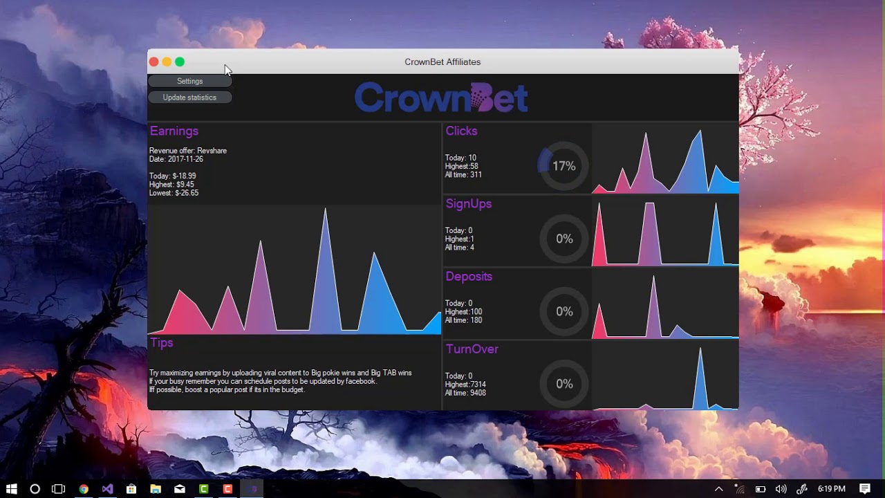Open the volume control in system tray

[x=781, y=489]
